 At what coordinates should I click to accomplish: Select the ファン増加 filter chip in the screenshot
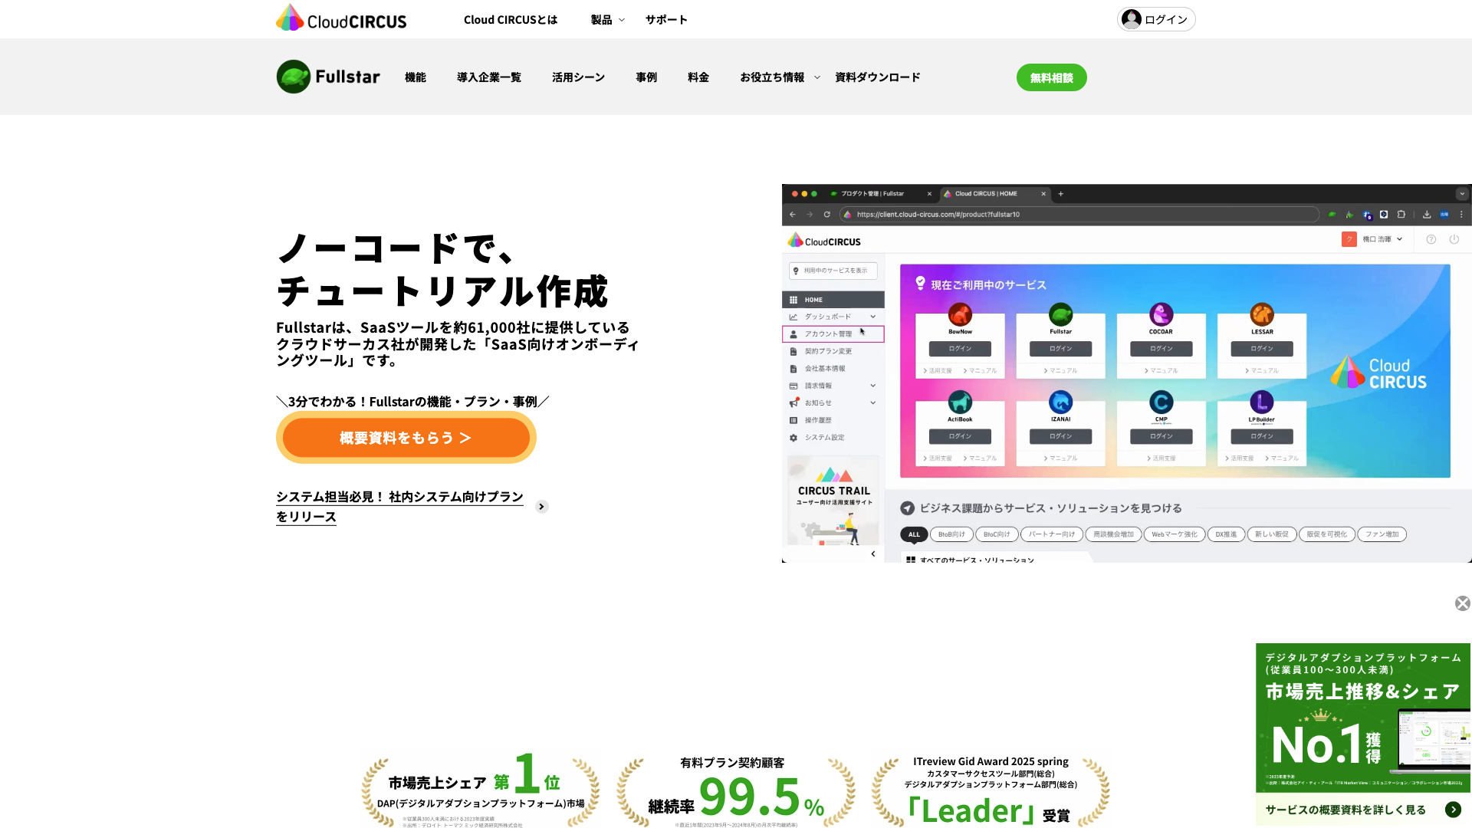pos(1382,534)
